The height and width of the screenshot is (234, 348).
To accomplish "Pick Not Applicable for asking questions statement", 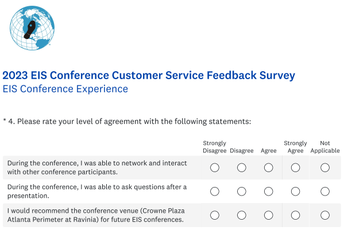I will point(325,192).
